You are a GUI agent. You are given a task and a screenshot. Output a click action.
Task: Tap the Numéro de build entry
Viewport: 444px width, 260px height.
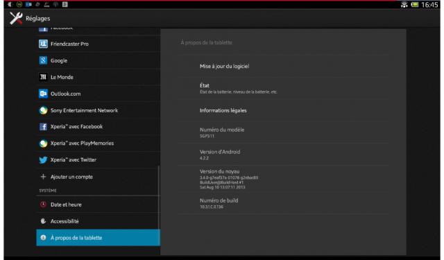click(x=283, y=203)
